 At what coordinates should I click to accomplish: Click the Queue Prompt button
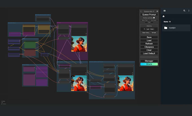[149, 15]
